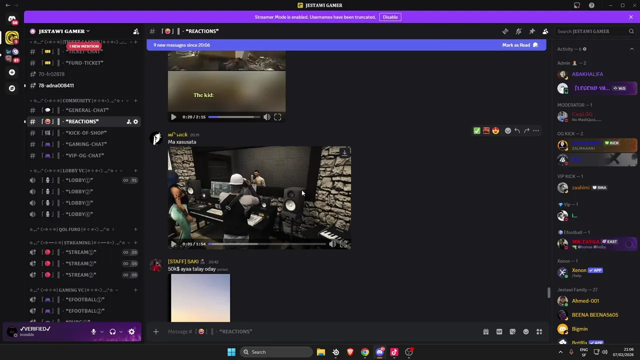
Task: Open User Settings gear
Action: coord(131,331)
